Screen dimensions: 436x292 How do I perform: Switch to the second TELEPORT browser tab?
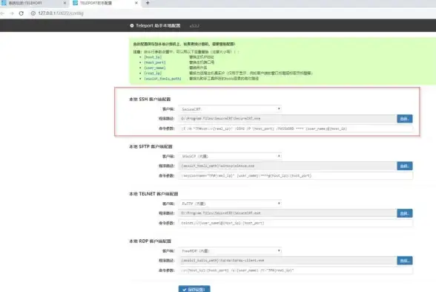(x=105, y=3)
